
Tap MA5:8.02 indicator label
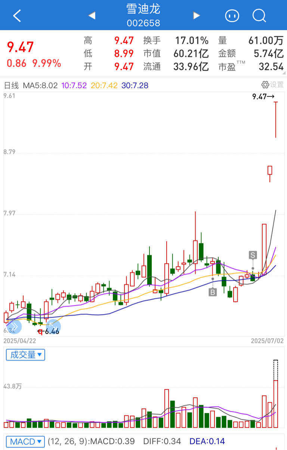pyautogui.click(x=40, y=86)
